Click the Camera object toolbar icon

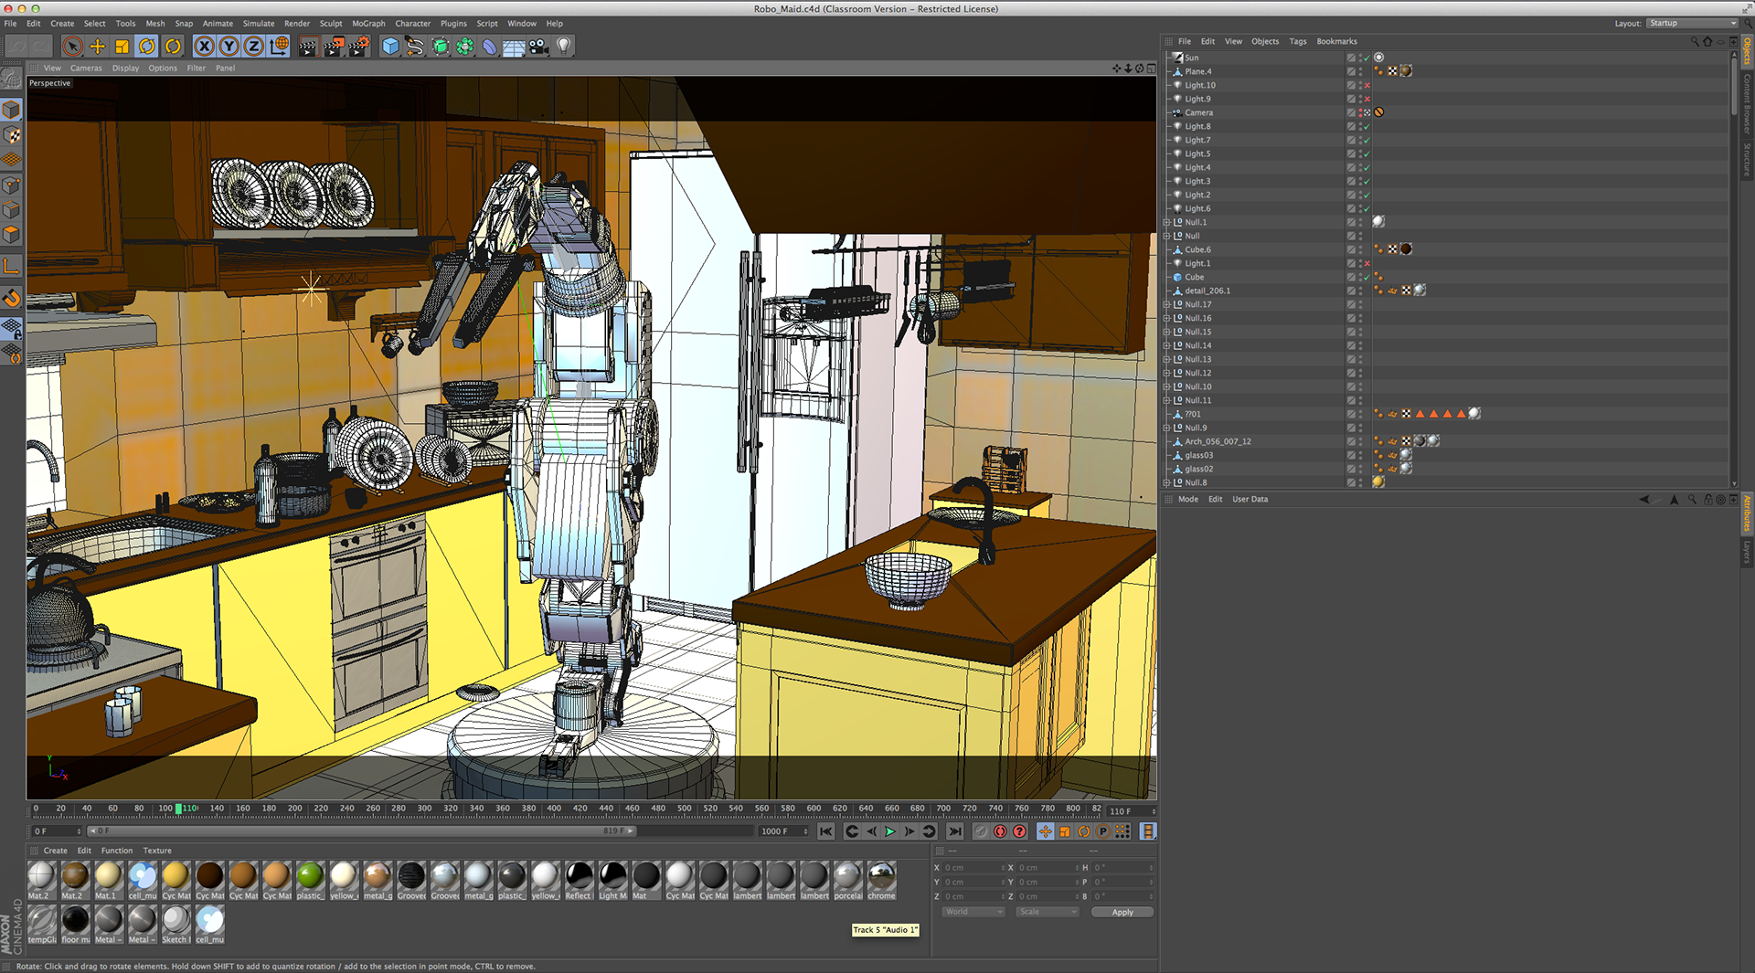coord(539,47)
